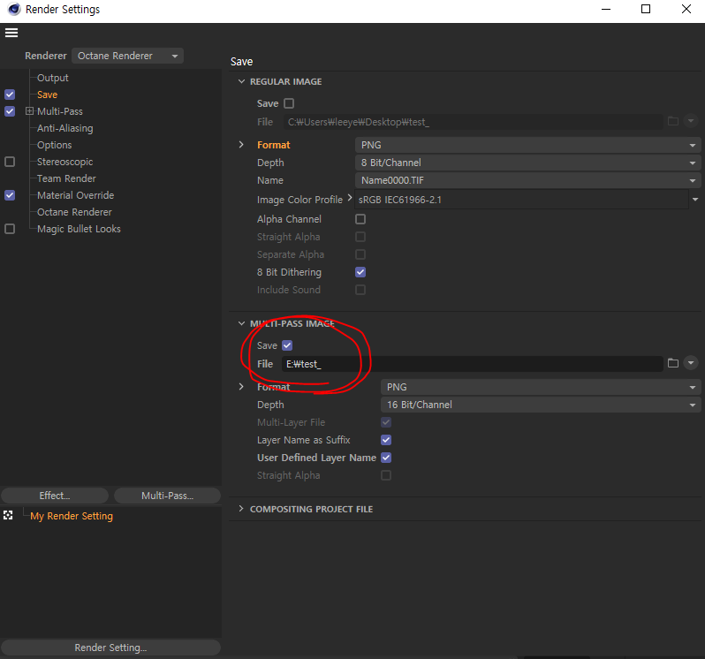Toggle the Material Override checkbox
This screenshot has width=705, height=659.
click(10, 195)
